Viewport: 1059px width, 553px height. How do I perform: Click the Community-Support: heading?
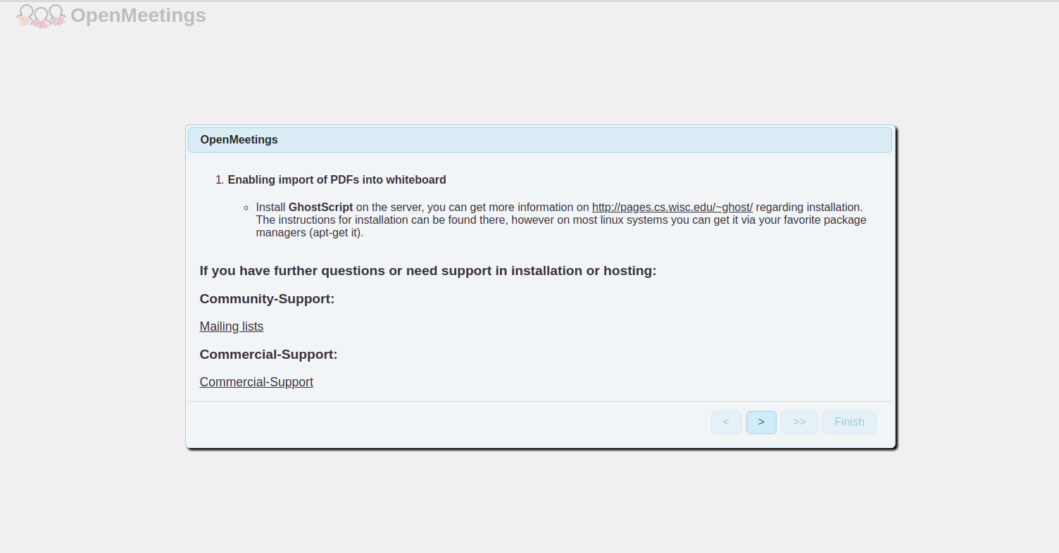(x=267, y=299)
